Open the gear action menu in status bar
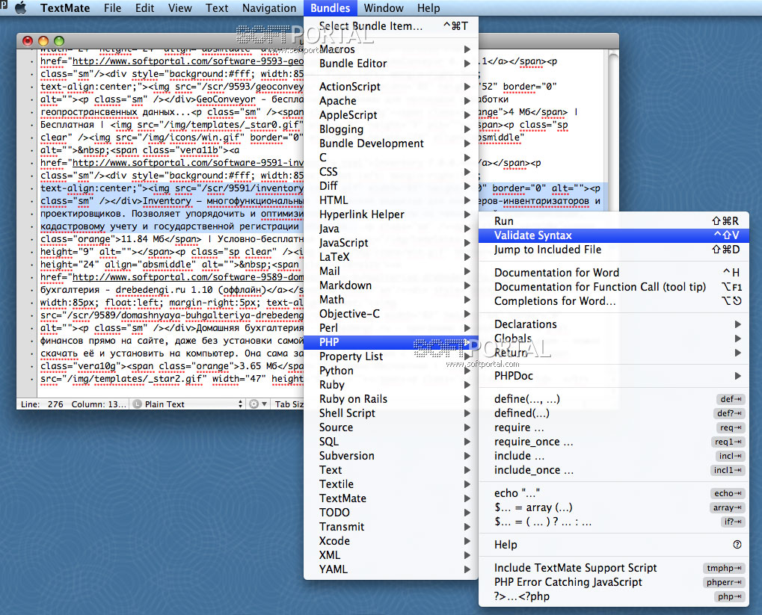The width and height of the screenshot is (762, 615). pyautogui.click(x=257, y=404)
